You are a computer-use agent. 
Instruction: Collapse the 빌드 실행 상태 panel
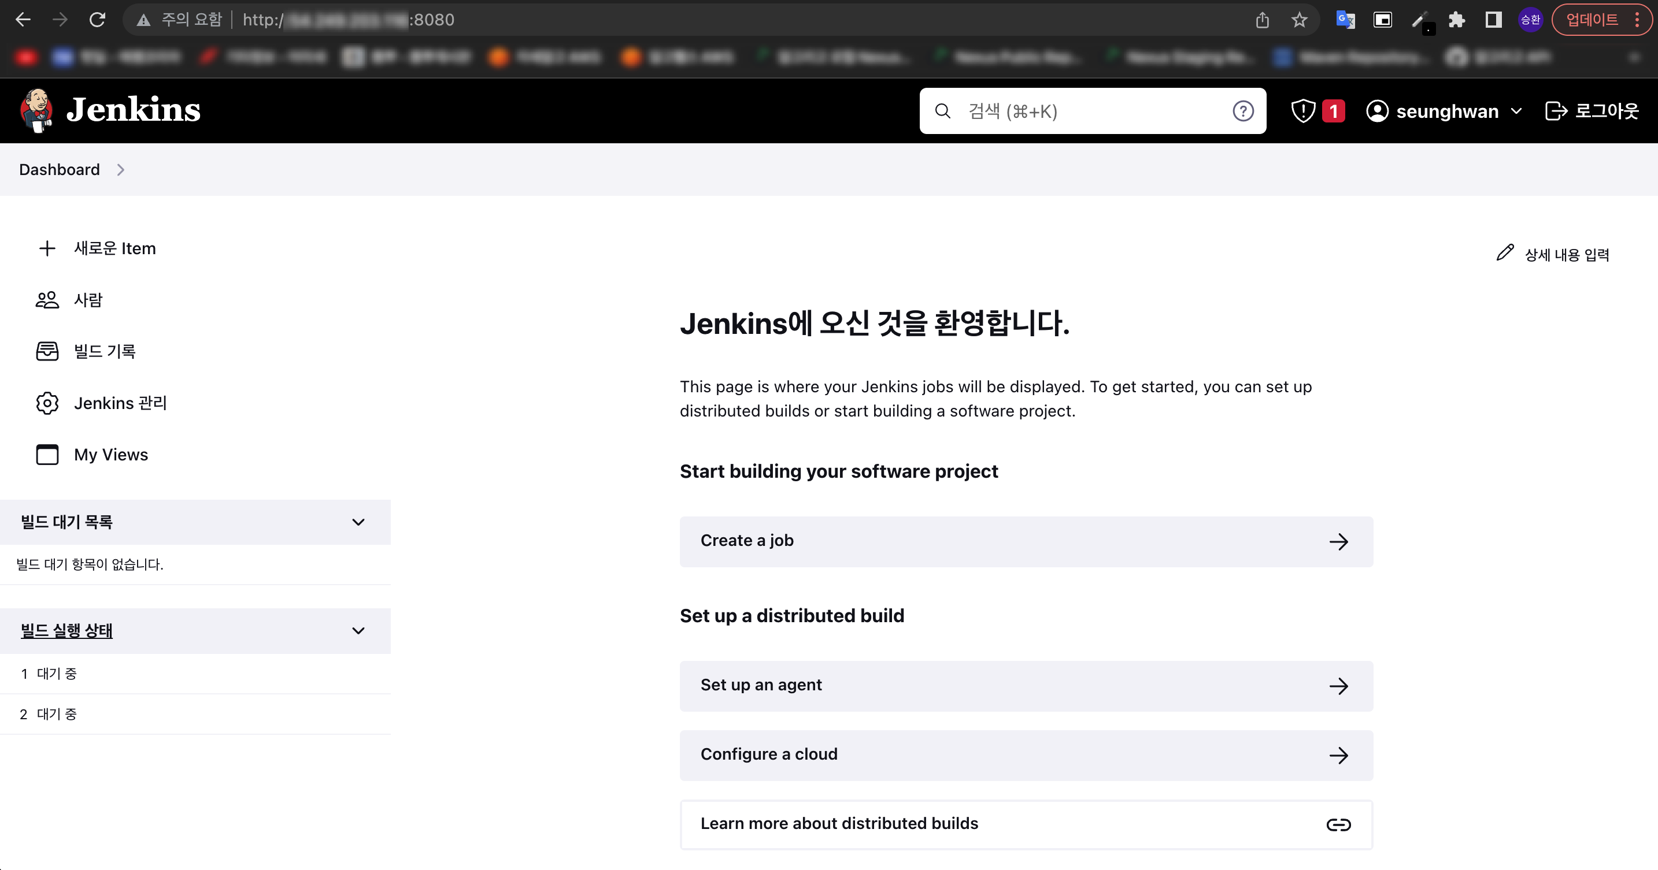click(358, 631)
